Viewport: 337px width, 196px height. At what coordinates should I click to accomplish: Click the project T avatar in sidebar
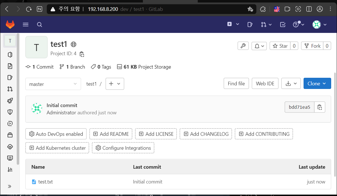click(10, 41)
